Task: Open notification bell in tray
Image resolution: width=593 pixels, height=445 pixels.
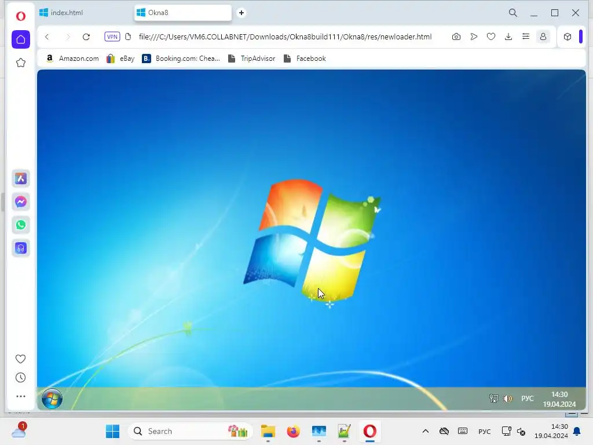Action: [x=577, y=431]
